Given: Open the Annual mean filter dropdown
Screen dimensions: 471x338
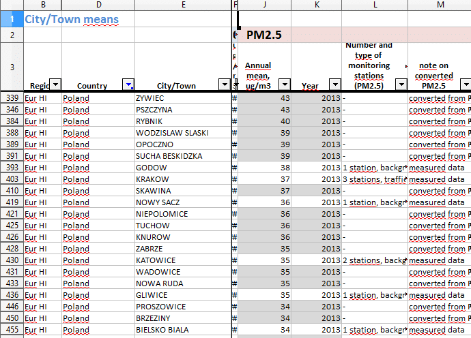Looking at the screenshot, I should 284,84.
